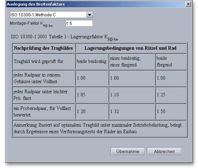This screenshot has width=198, height=168.
Task: Click the 'eines beidseitig, eines fliegend' header cell
Action: (x=132, y=62)
